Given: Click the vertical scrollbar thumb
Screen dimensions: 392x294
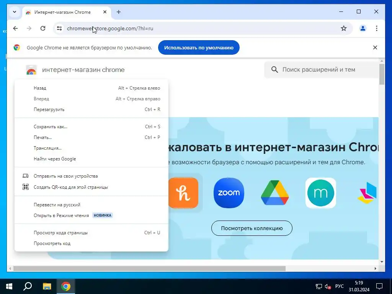Looking at the screenshot, I should pos(382,74).
